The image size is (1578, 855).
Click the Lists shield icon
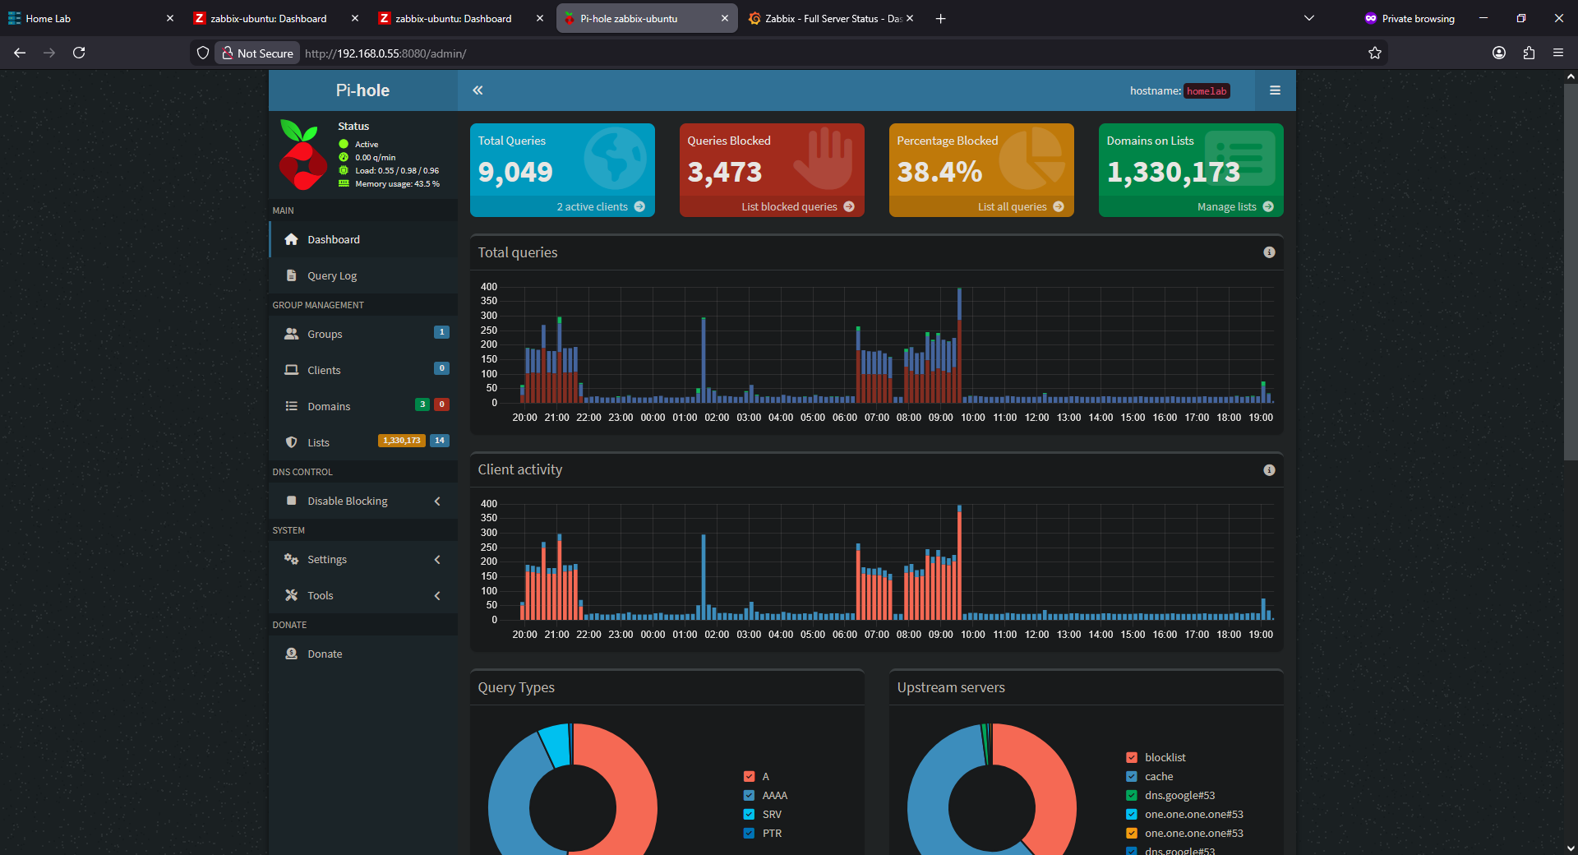(x=291, y=442)
